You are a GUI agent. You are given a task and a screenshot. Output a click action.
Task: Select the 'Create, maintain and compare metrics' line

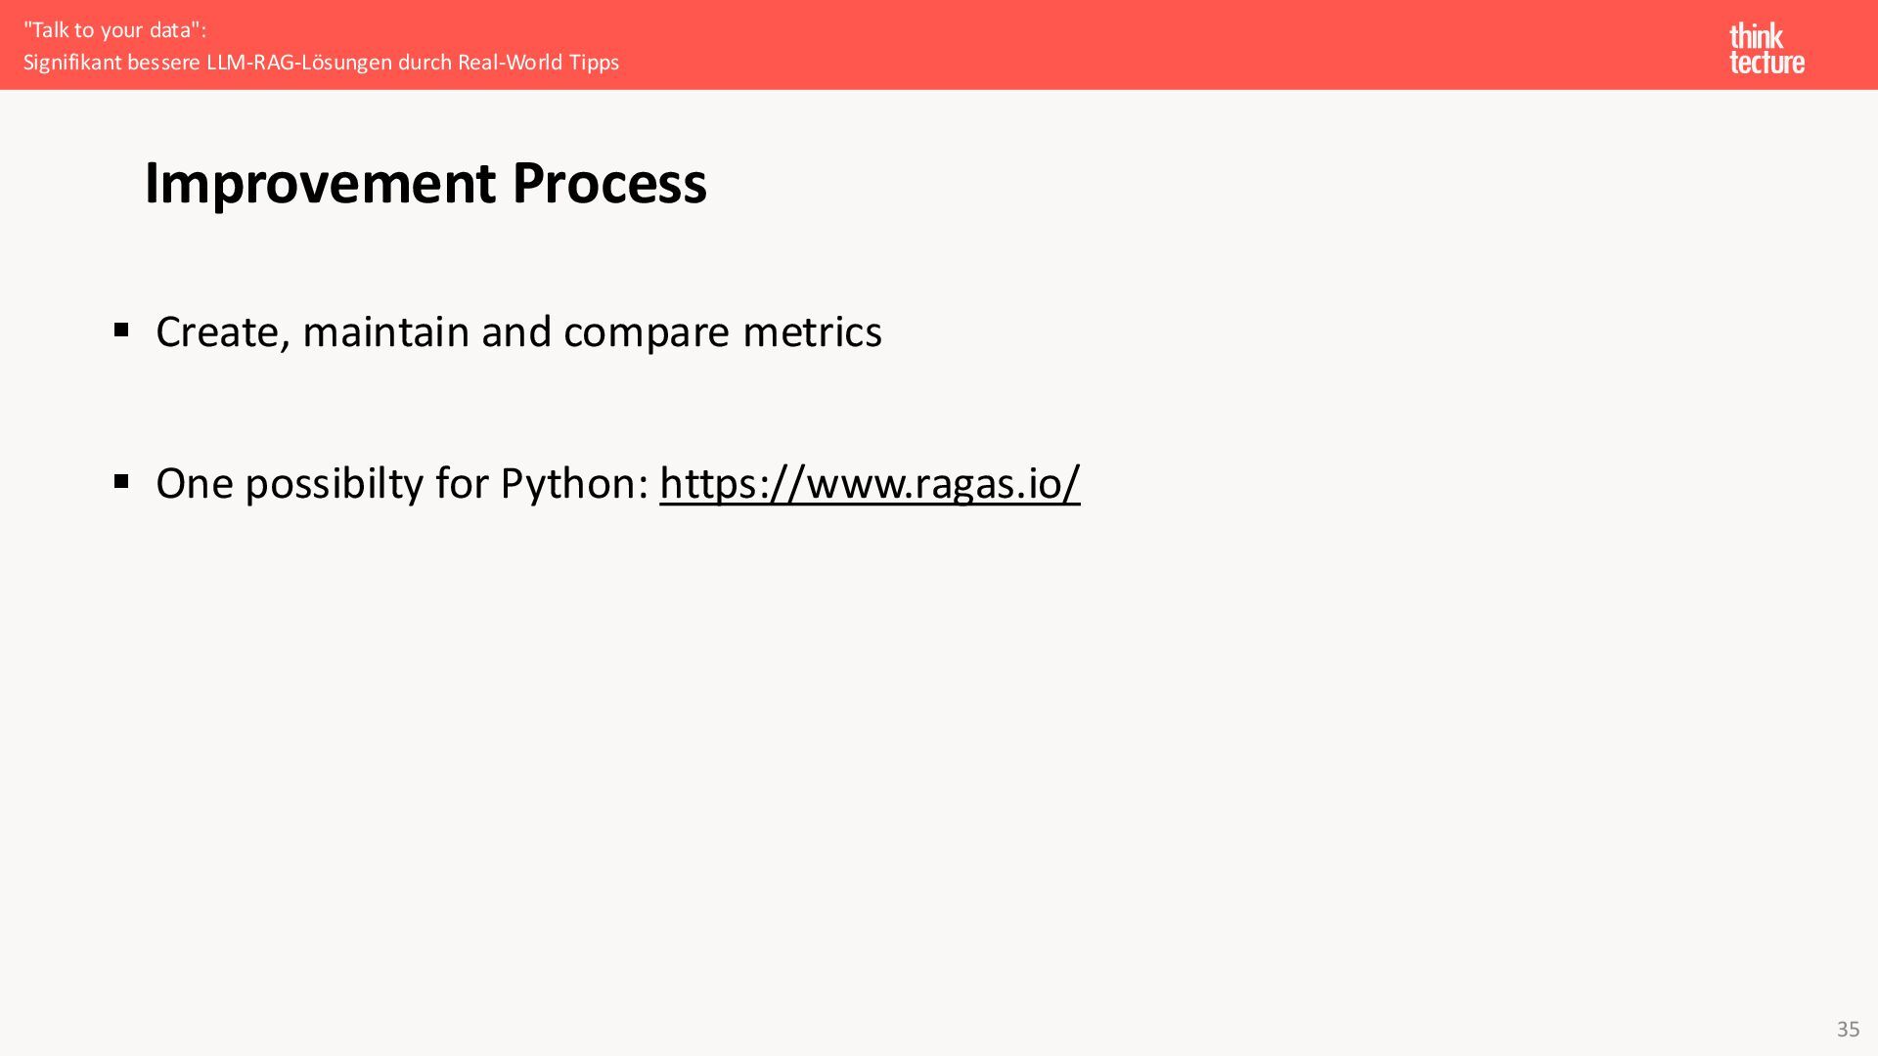point(518,332)
